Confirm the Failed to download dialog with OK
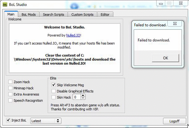 click(166, 58)
